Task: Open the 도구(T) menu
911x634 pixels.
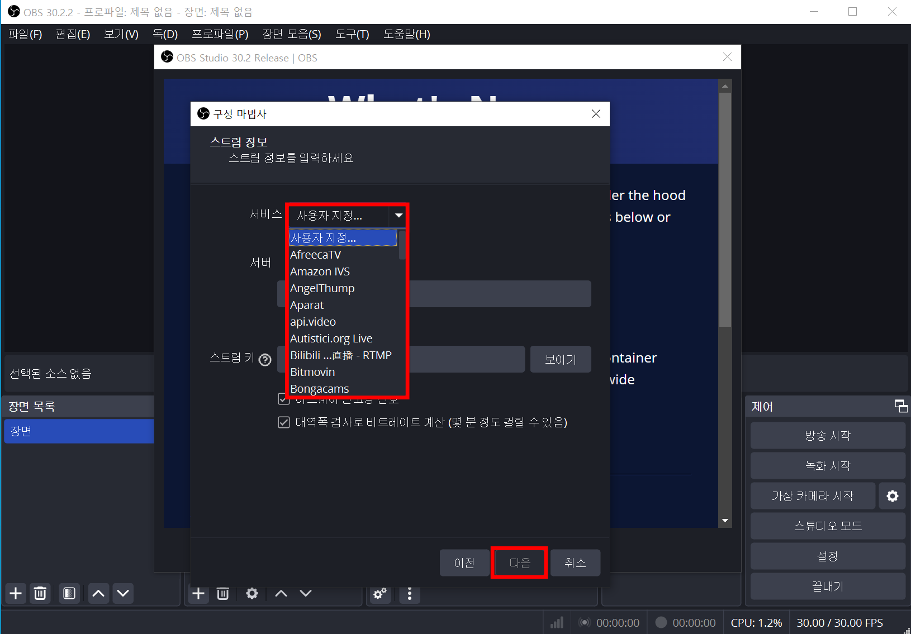Action: [352, 34]
